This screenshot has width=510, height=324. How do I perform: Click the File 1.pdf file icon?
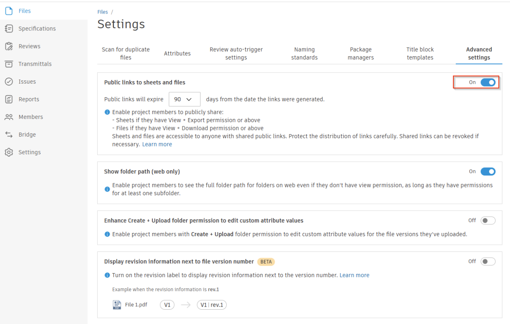[x=117, y=305]
